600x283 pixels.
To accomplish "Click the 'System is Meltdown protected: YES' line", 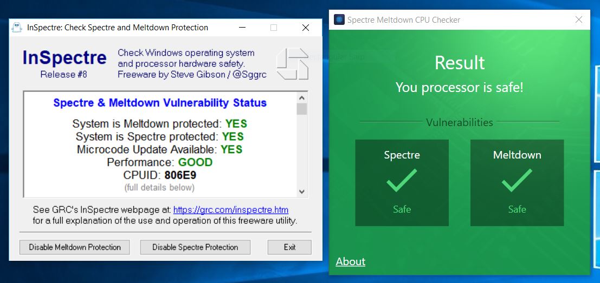I will click(159, 124).
